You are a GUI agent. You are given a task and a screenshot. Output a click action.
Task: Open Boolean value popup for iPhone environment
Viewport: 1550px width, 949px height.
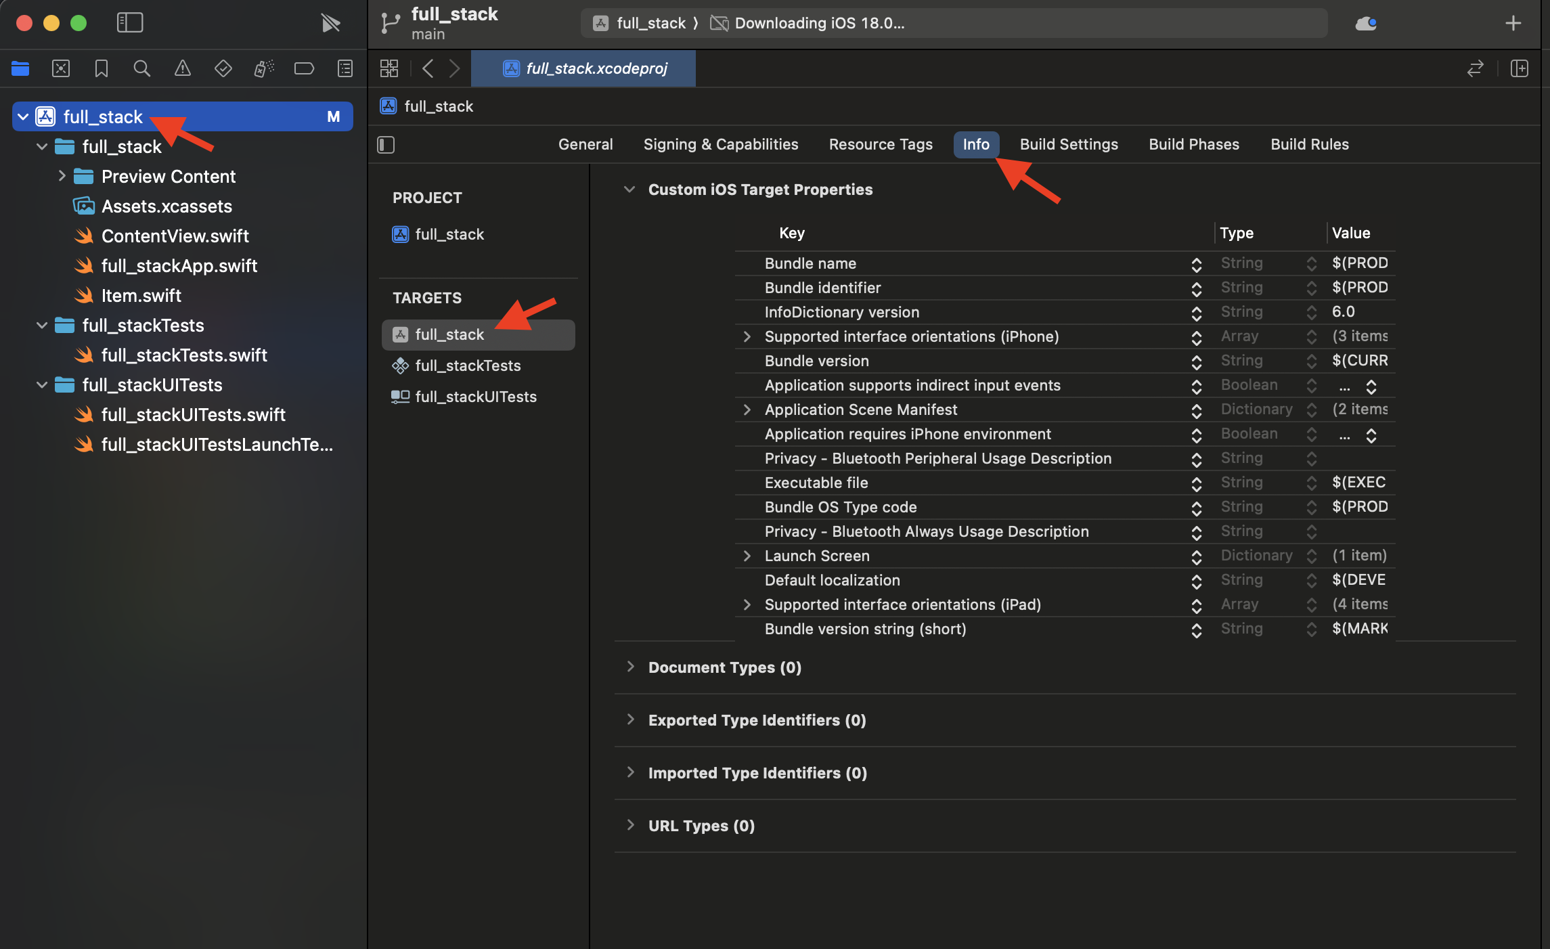(x=1371, y=435)
